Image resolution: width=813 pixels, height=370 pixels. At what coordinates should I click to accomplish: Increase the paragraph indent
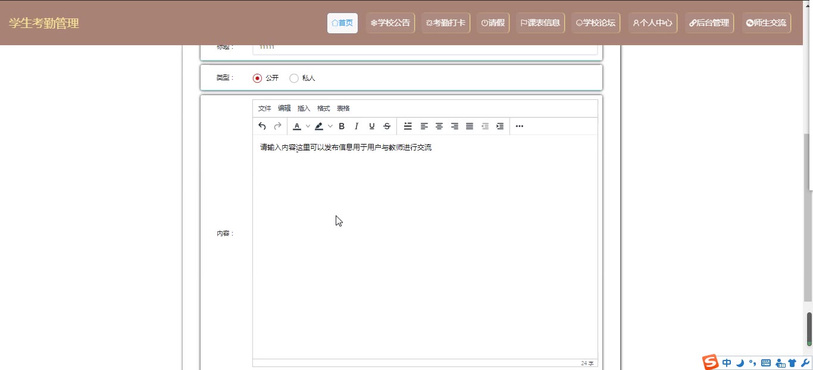(x=500, y=126)
